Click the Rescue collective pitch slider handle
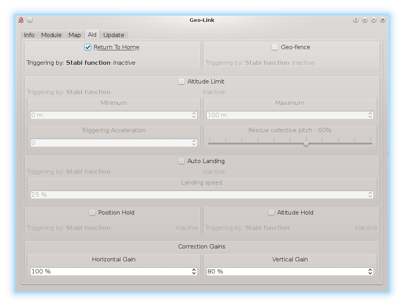This screenshot has height=307, width=404. 306,144
